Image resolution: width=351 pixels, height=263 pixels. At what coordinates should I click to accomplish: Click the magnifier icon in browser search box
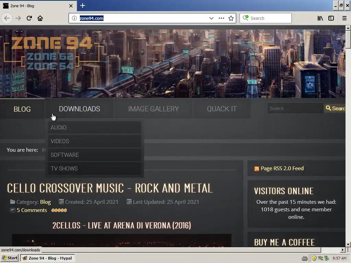tap(245, 18)
